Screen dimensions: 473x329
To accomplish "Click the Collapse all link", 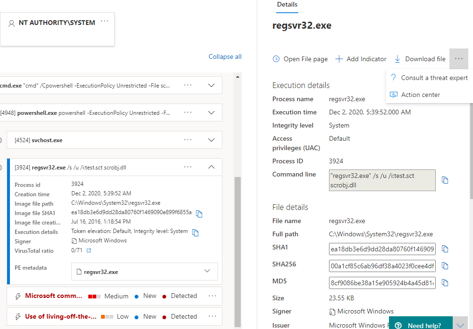I will 225,56.
